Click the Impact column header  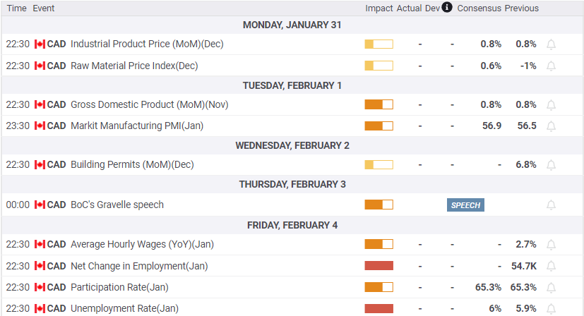[x=379, y=8]
